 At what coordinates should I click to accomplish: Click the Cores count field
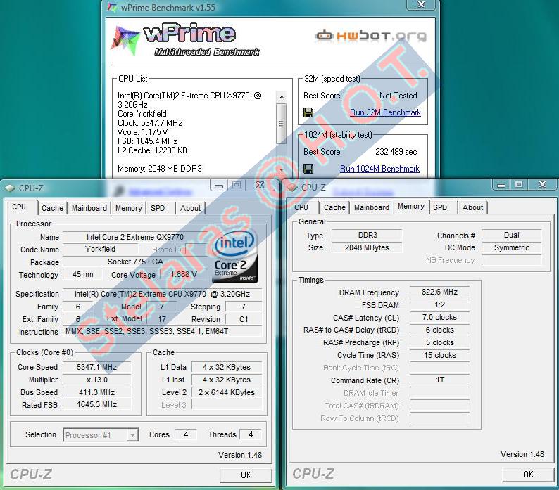pos(186,434)
